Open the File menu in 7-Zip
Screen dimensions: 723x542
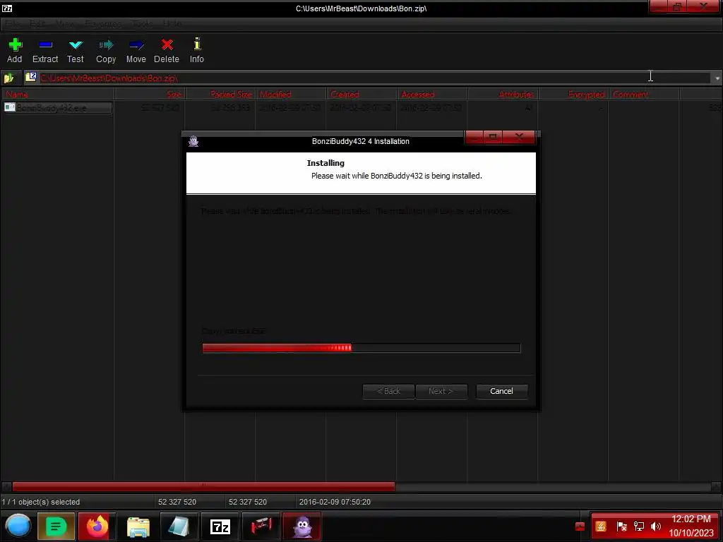pyautogui.click(x=13, y=23)
